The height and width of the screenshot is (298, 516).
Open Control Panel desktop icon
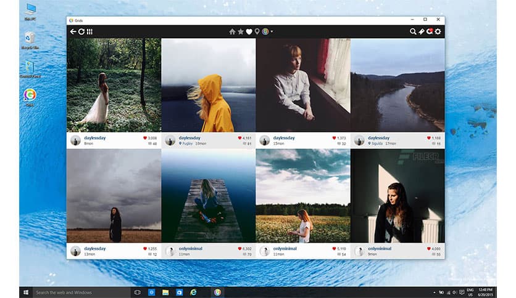(30, 69)
